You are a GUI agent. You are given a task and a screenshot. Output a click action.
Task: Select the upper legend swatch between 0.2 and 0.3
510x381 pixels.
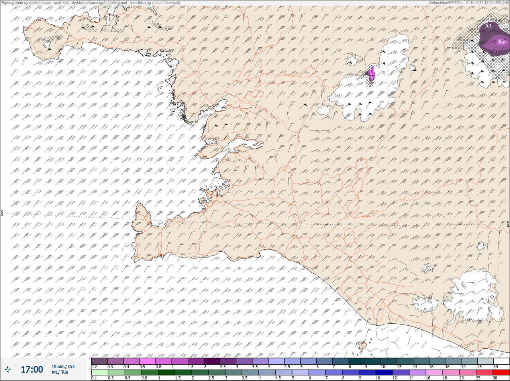[x=99, y=361]
